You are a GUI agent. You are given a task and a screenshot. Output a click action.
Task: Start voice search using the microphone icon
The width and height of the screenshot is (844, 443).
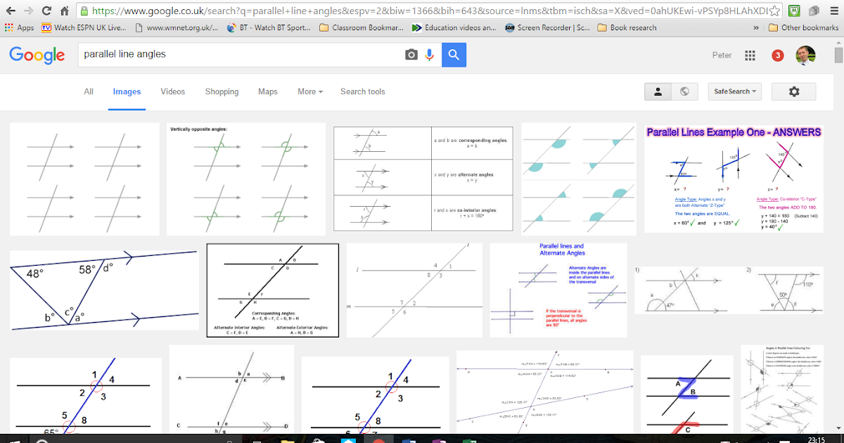pyautogui.click(x=430, y=53)
